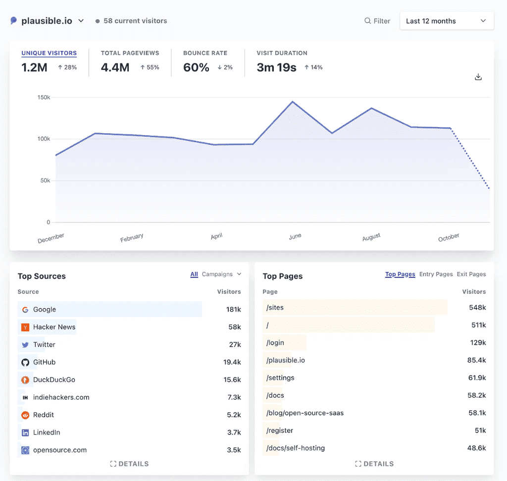Filter by the / root page
The height and width of the screenshot is (481, 507).
[x=267, y=325]
